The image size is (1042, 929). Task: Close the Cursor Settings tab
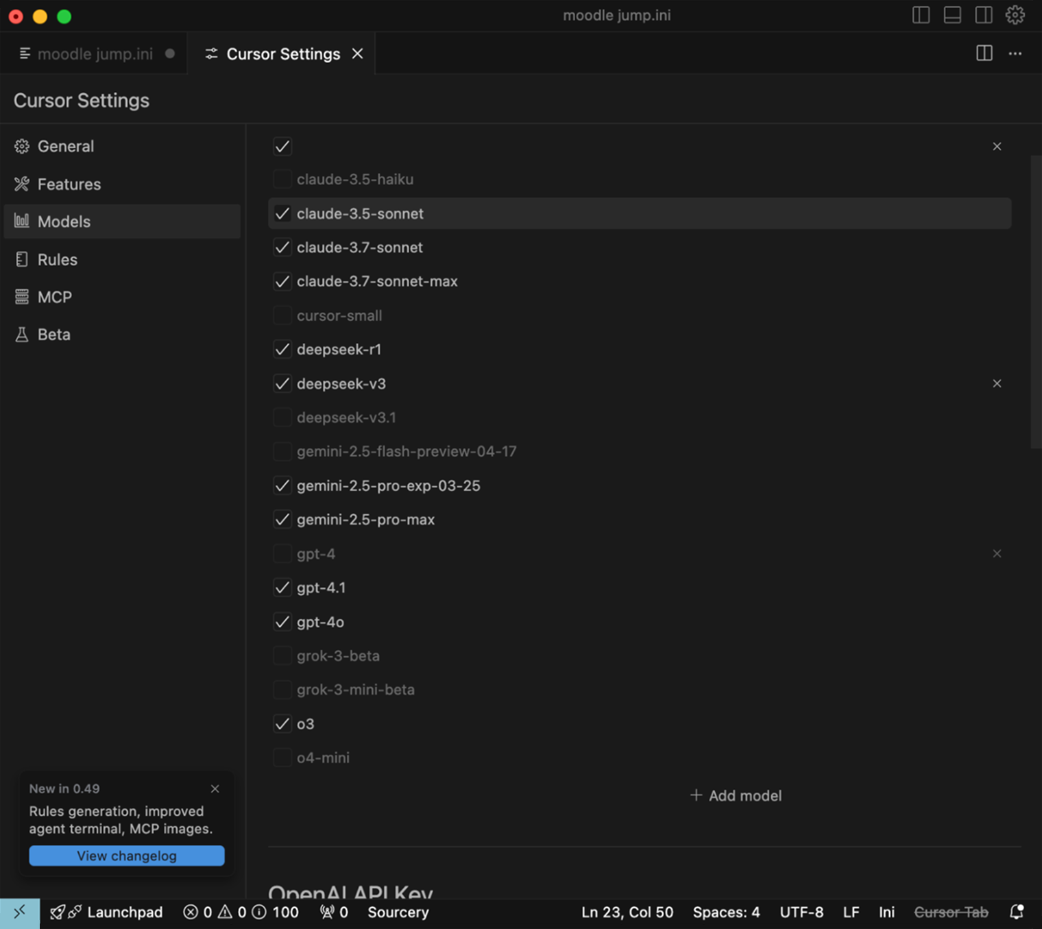click(x=358, y=53)
